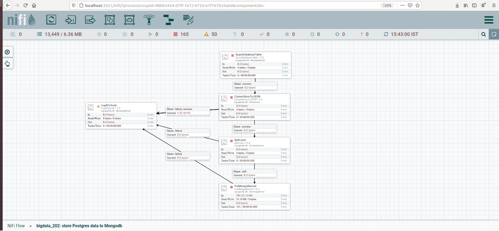The height and width of the screenshot is (231, 499).
Task: Select the Process Group toolbar icon
Action: point(110,20)
